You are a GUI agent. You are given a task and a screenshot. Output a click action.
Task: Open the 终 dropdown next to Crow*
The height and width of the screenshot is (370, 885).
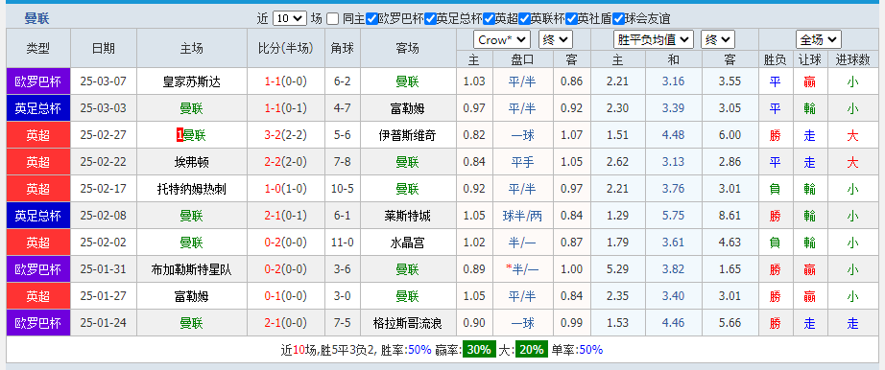point(556,39)
